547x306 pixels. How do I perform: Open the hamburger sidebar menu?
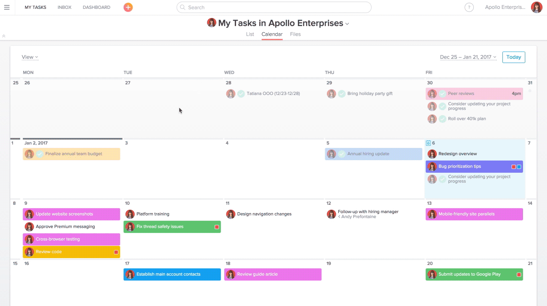(x=7, y=7)
